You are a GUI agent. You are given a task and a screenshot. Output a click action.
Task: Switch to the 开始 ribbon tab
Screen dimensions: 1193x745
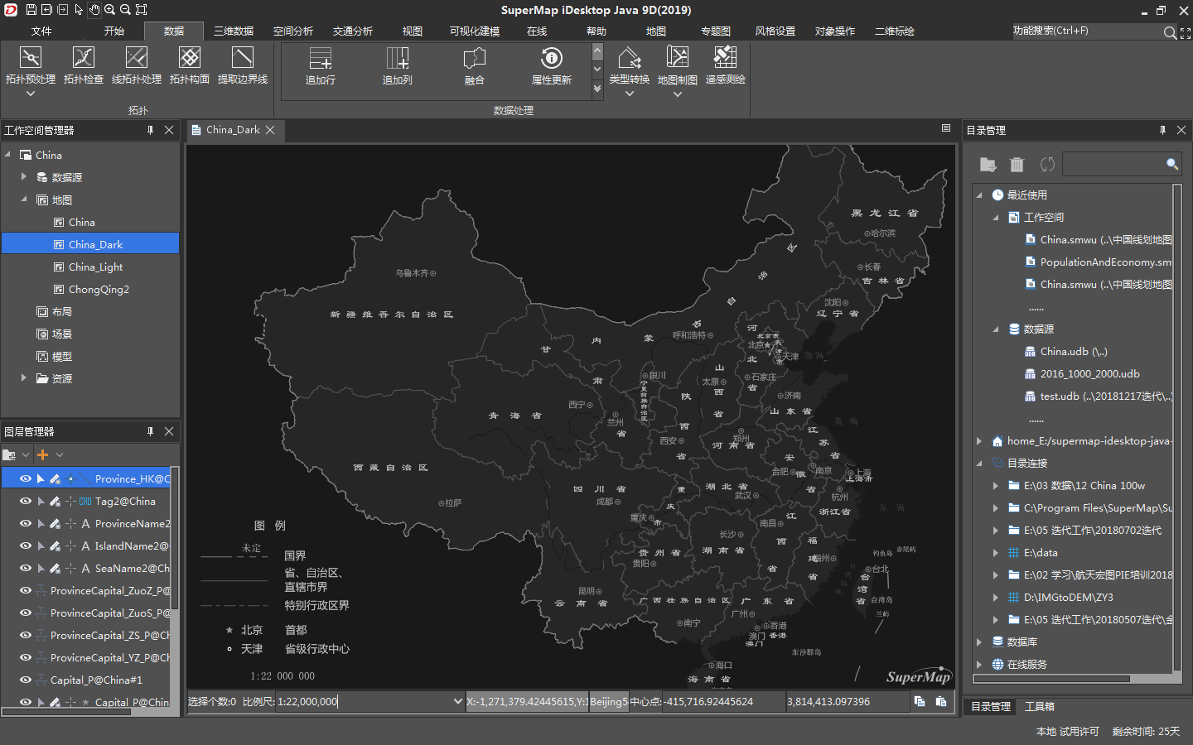pyautogui.click(x=114, y=31)
